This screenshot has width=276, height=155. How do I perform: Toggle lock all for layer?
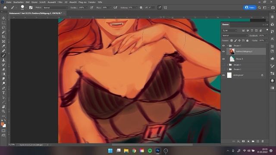[247, 40]
